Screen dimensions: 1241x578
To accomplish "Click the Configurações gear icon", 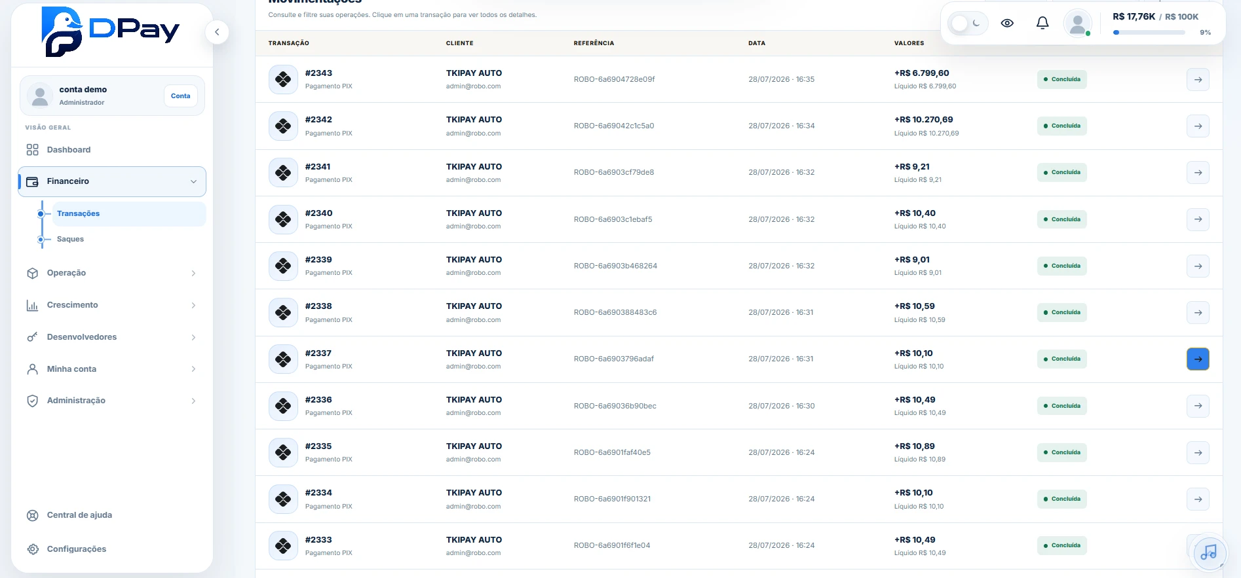I will click(33, 549).
